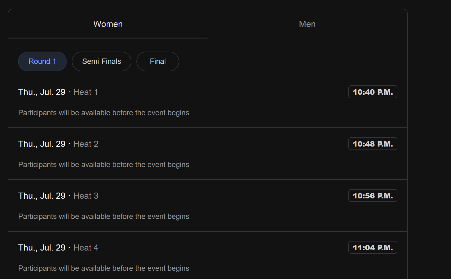The height and width of the screenshot is (279, 451).
Task: Select the Final round chip
Action: [x=158, y=61]
